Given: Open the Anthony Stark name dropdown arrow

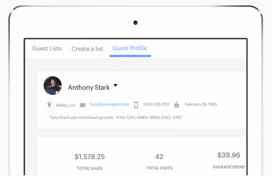Looking at the screenshot, I should [116, 85].
